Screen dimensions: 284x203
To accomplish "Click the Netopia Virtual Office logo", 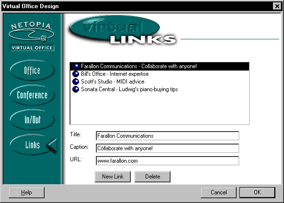I will pos(32,37).
